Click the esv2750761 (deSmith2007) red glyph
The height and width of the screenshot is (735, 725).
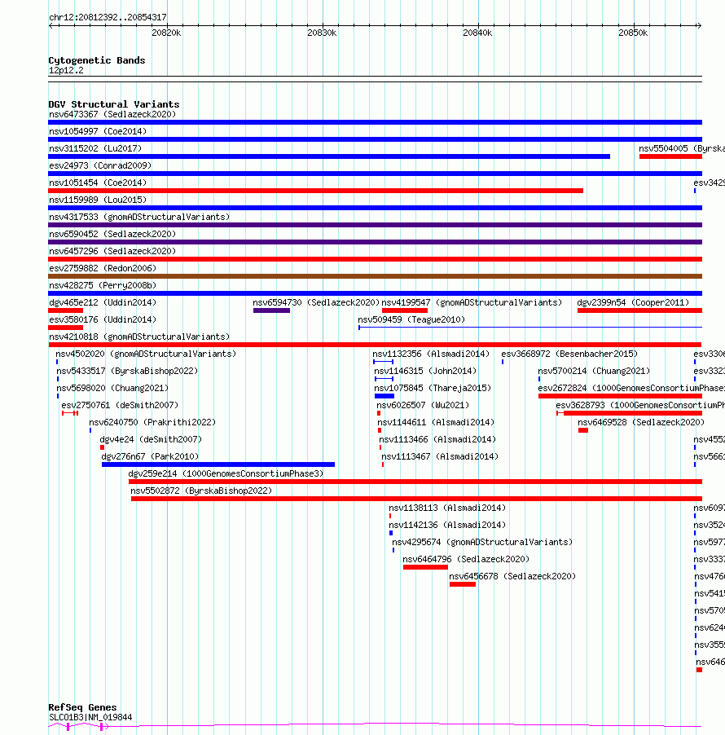coord(70,413)
